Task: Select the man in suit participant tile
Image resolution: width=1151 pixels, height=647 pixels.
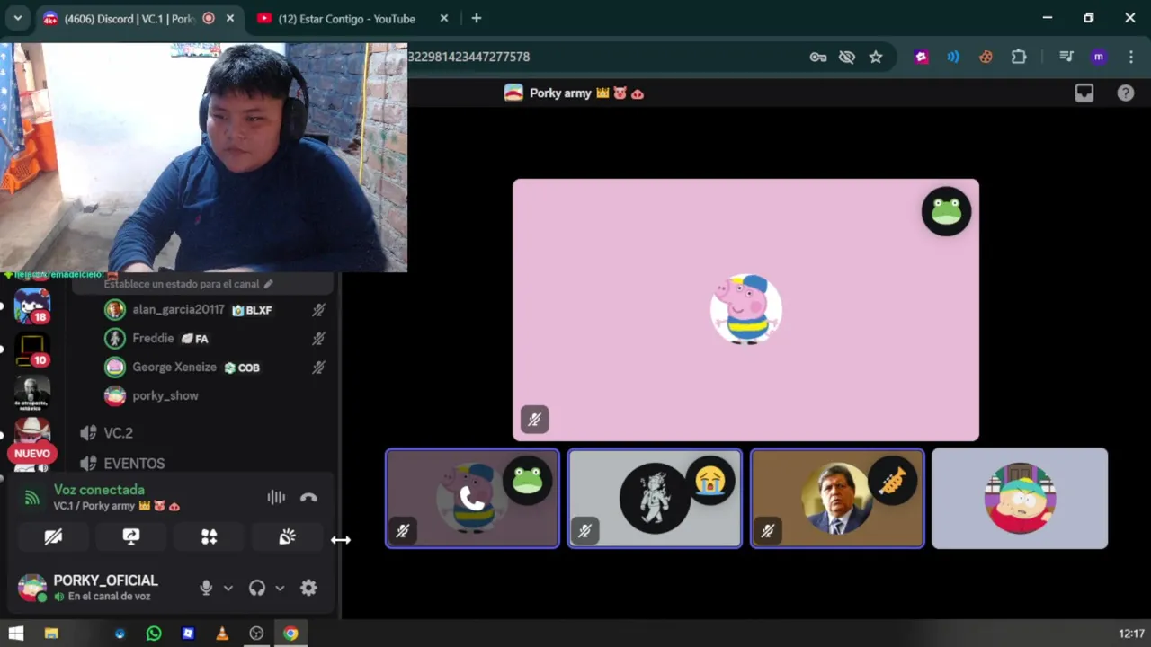Action: (837, 498)
